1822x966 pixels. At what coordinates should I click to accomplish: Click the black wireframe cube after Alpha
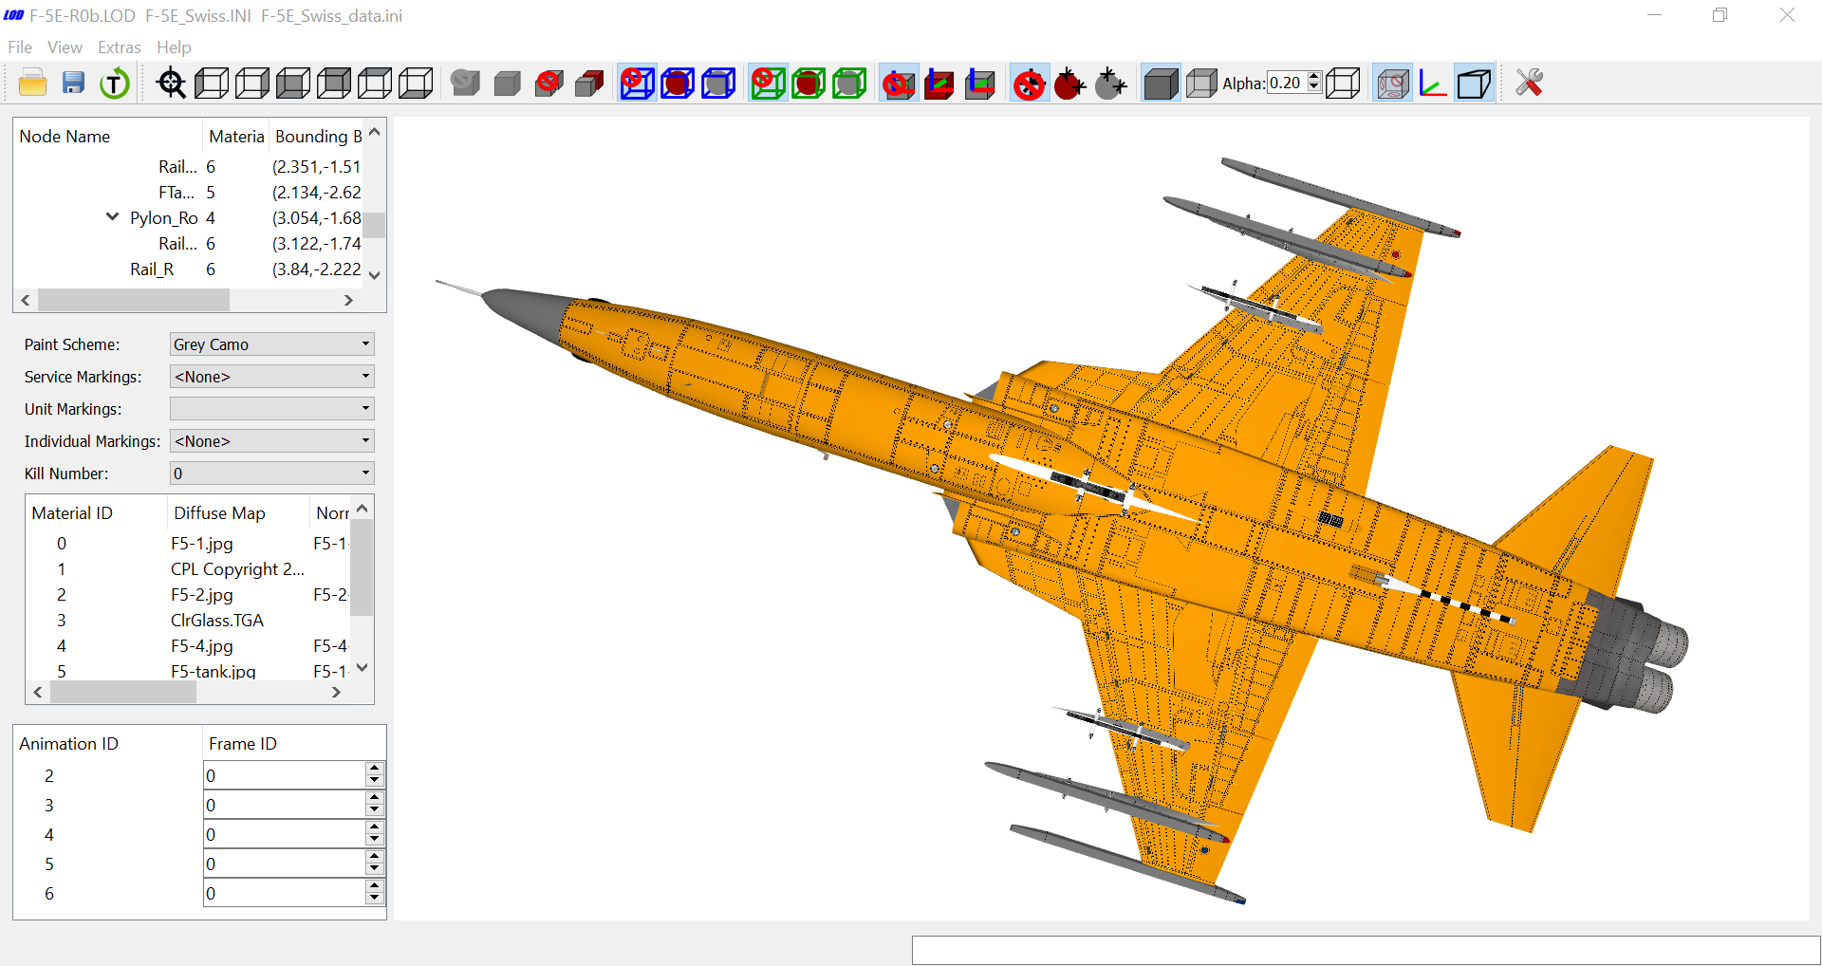(1343, 84)
